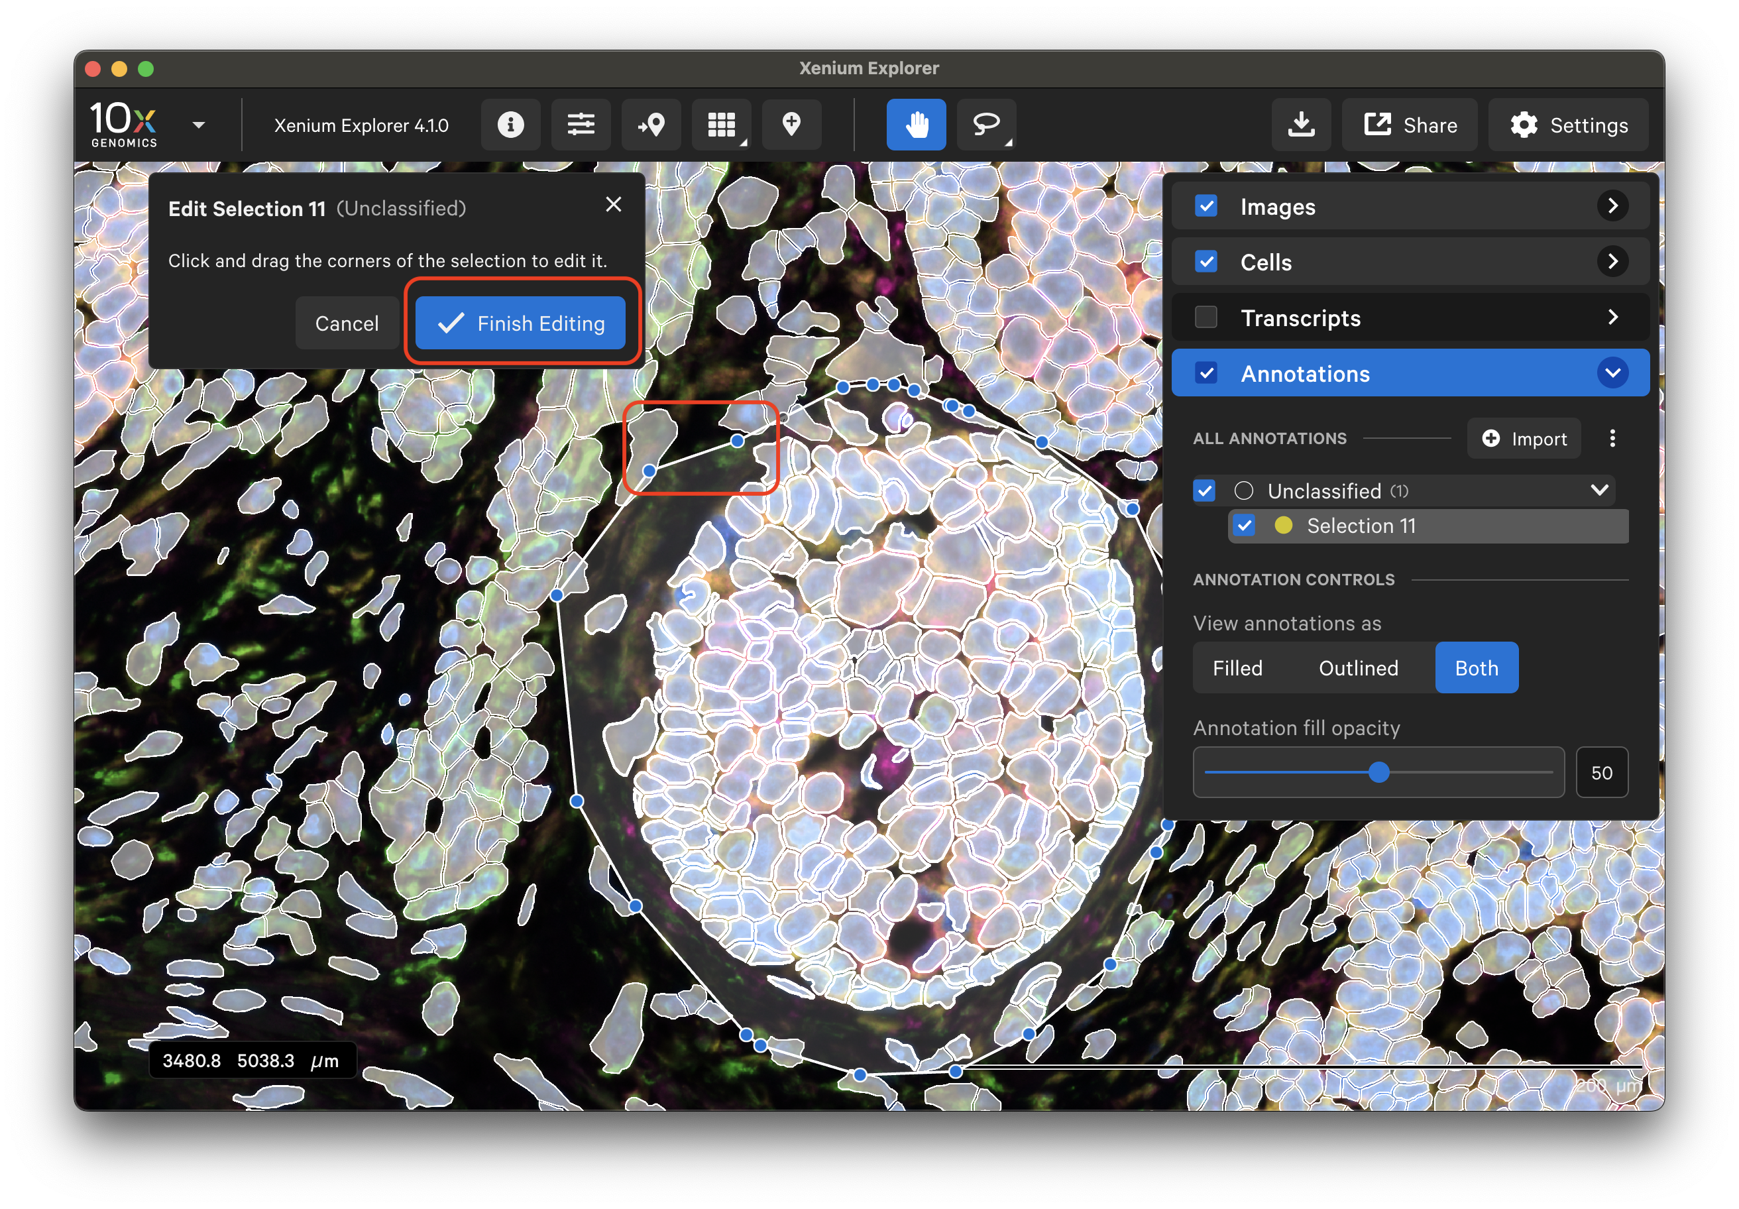Screen dimensions: 1739x1209
Task: Switch annotation view to Filled
Action: click(1237, 667)
